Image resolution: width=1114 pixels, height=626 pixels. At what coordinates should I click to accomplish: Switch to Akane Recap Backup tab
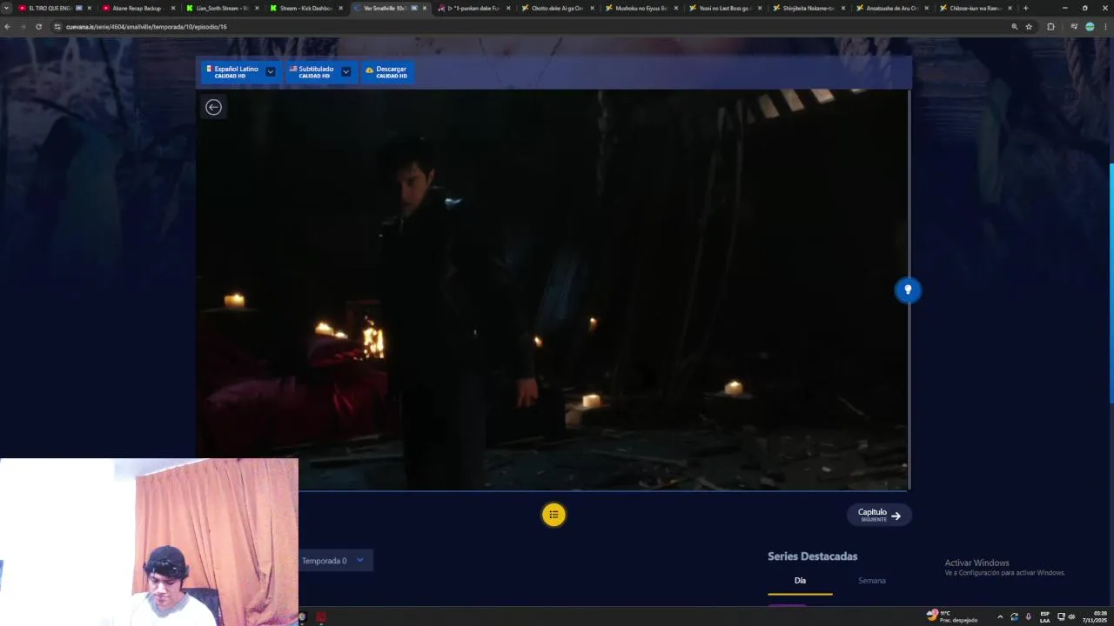[x=137, y=8]
